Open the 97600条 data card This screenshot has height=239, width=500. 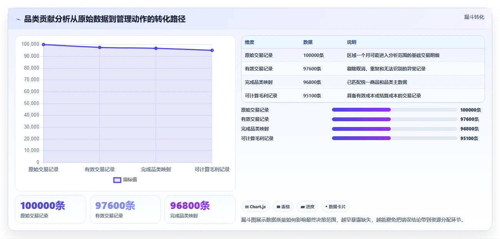click(125, 209)
